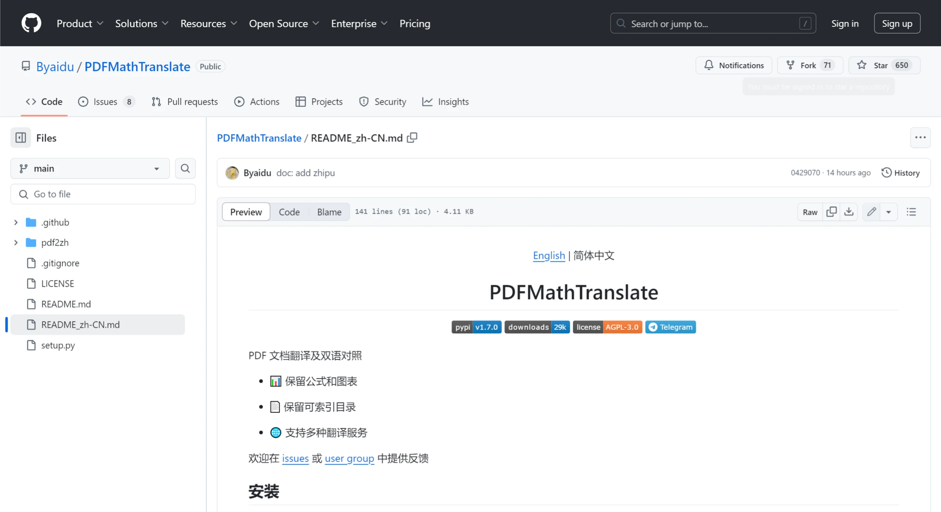The height and width of the screenshot is (512, 941).
Task: Open the pencil icon to edit the file
Action: click(871, 212)
